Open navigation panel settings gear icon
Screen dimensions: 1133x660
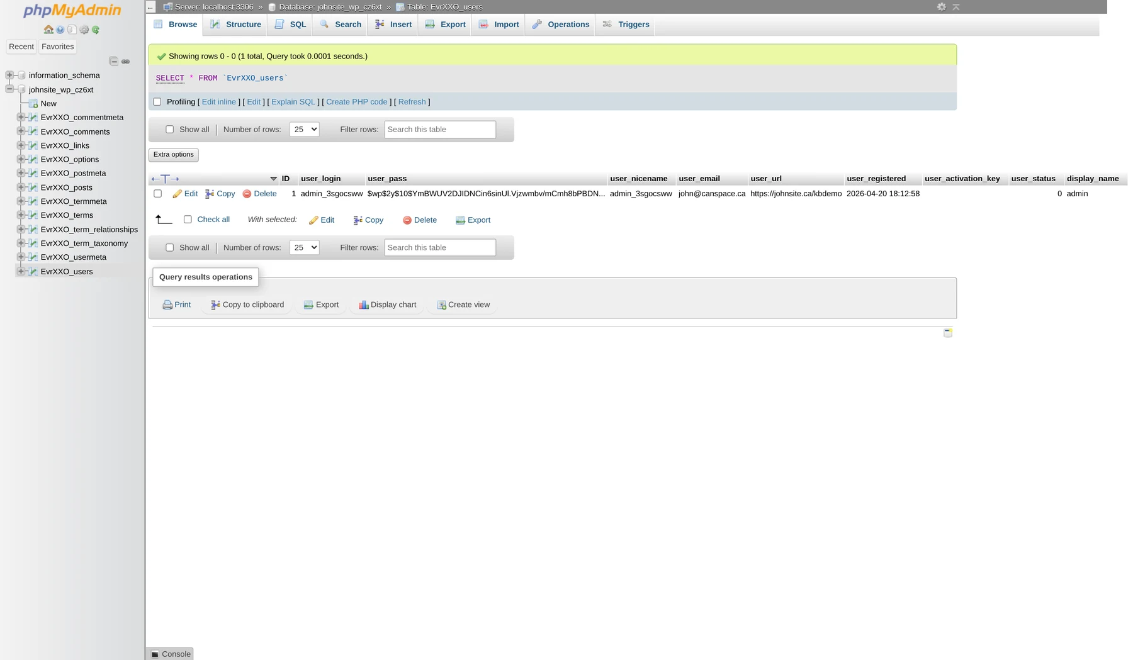[84, 30]
